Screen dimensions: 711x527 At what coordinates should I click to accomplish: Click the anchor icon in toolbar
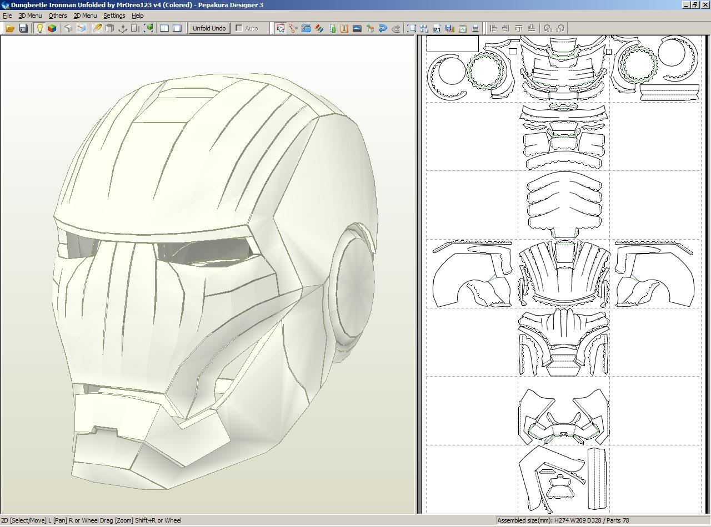coord(123,28)
